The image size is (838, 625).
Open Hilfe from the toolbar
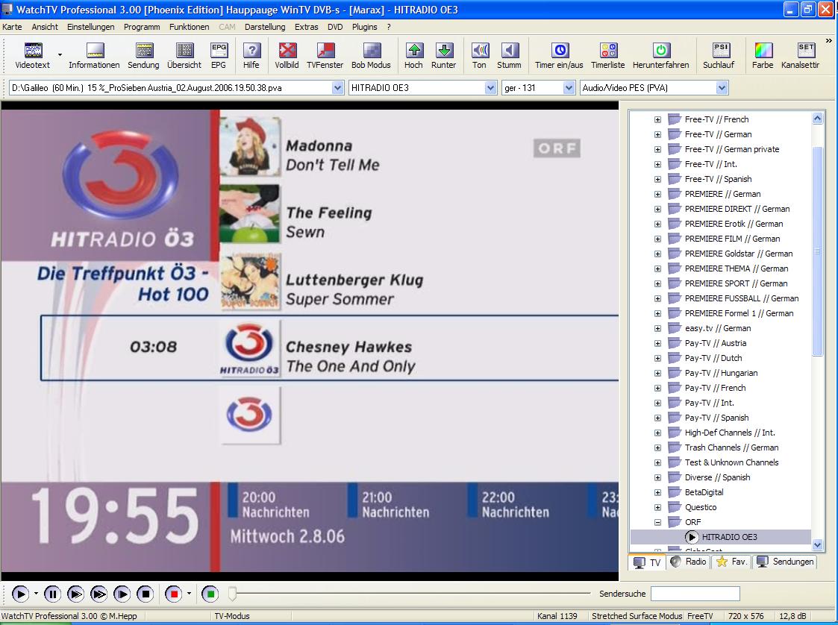tap(251, 55)
